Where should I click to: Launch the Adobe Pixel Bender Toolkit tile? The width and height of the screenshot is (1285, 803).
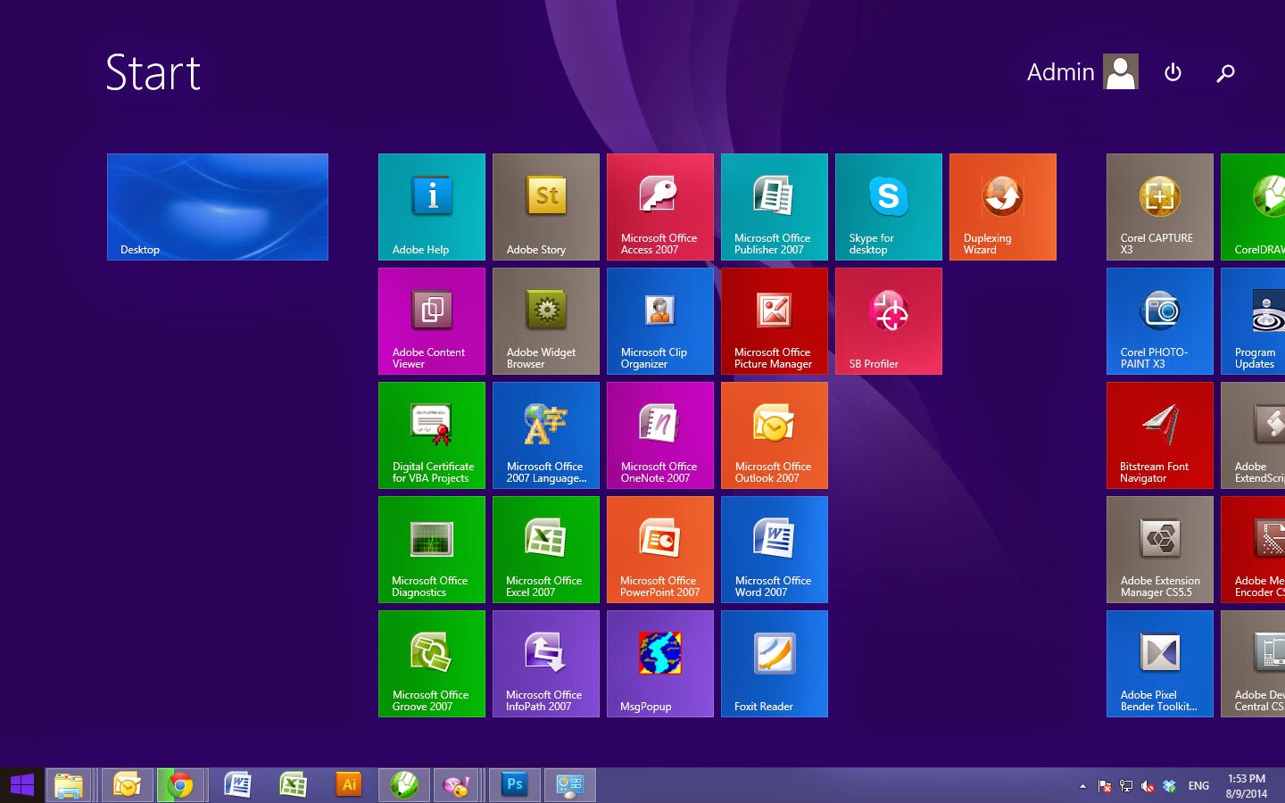pos(1160,664)
